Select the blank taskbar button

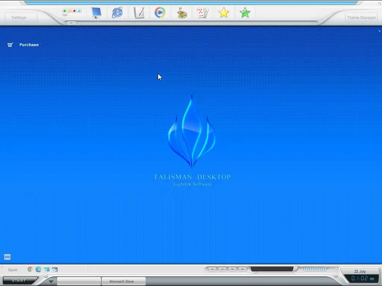(79, 282)
